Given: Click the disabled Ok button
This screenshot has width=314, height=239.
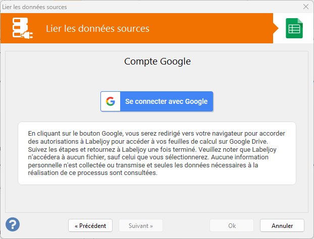Looking at the screenshot, I should tap(232, 225).
